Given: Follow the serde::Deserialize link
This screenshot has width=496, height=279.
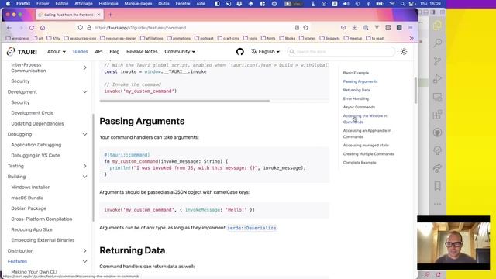Looking at the screenshot, I should [252, 228].
